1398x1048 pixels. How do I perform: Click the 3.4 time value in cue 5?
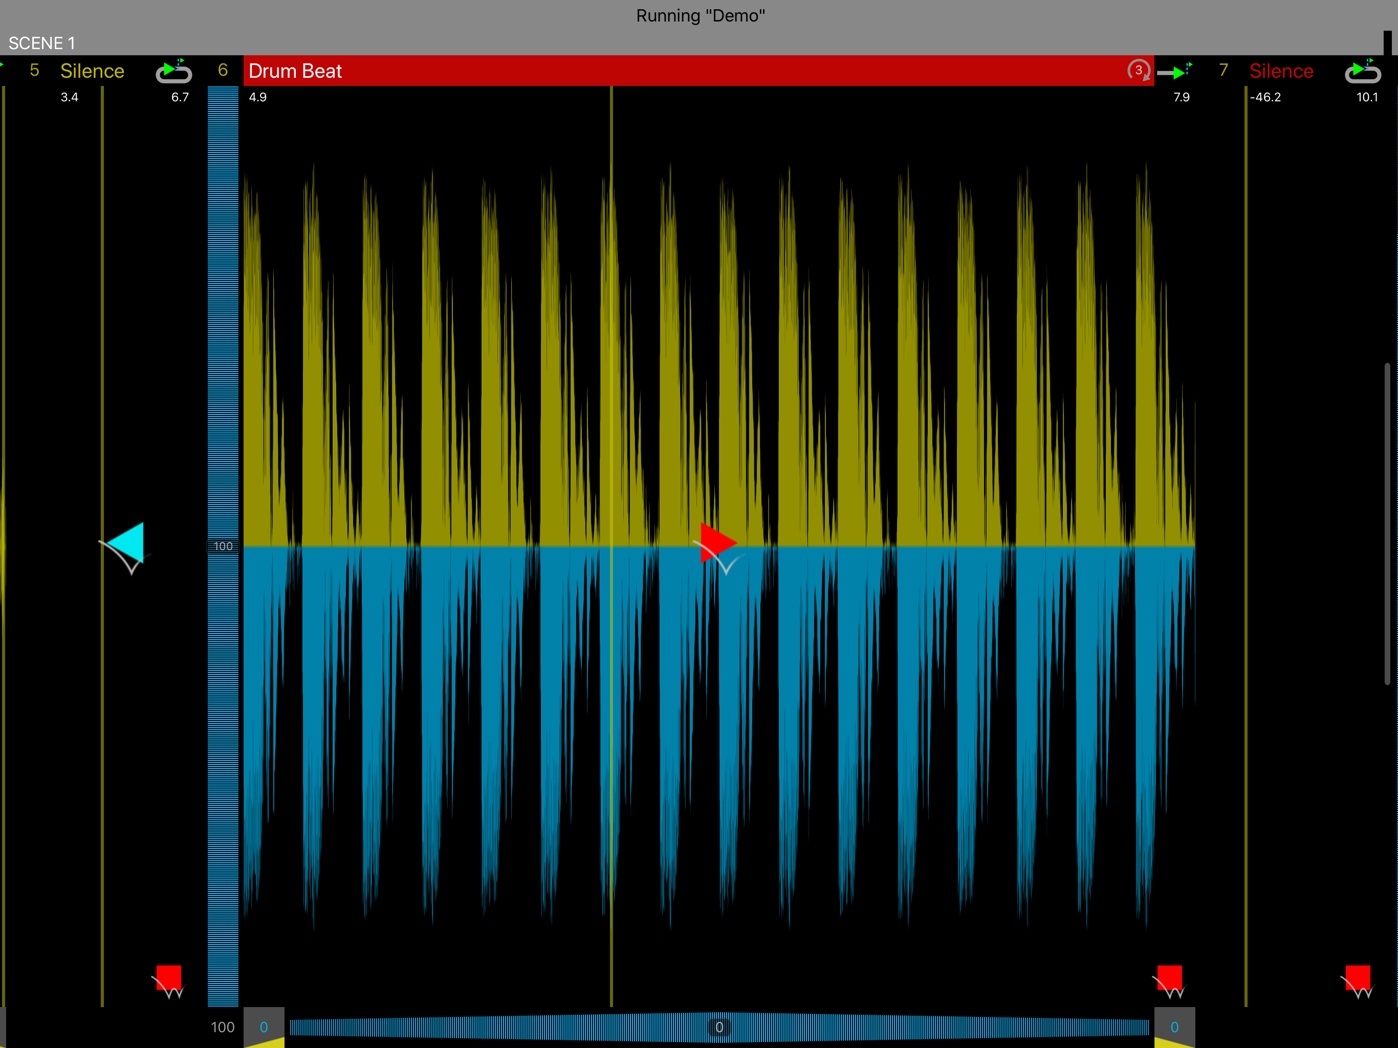point(70,97)
